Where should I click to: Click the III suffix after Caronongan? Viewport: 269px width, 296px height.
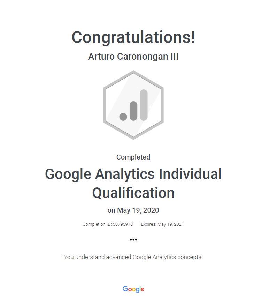(174, 57)
